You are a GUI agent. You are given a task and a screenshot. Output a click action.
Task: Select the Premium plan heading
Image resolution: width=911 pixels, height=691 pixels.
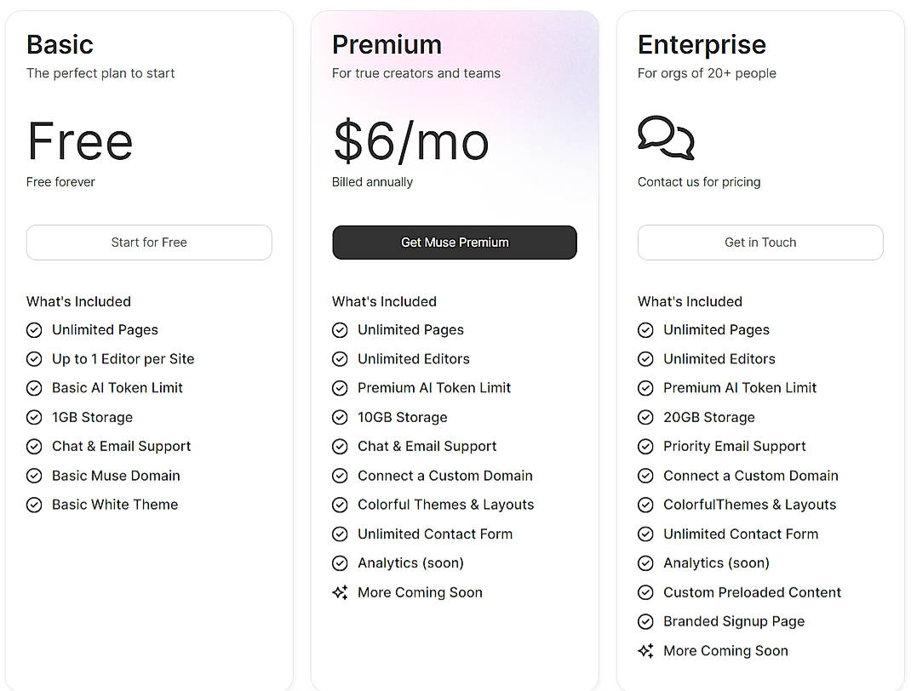387,44
